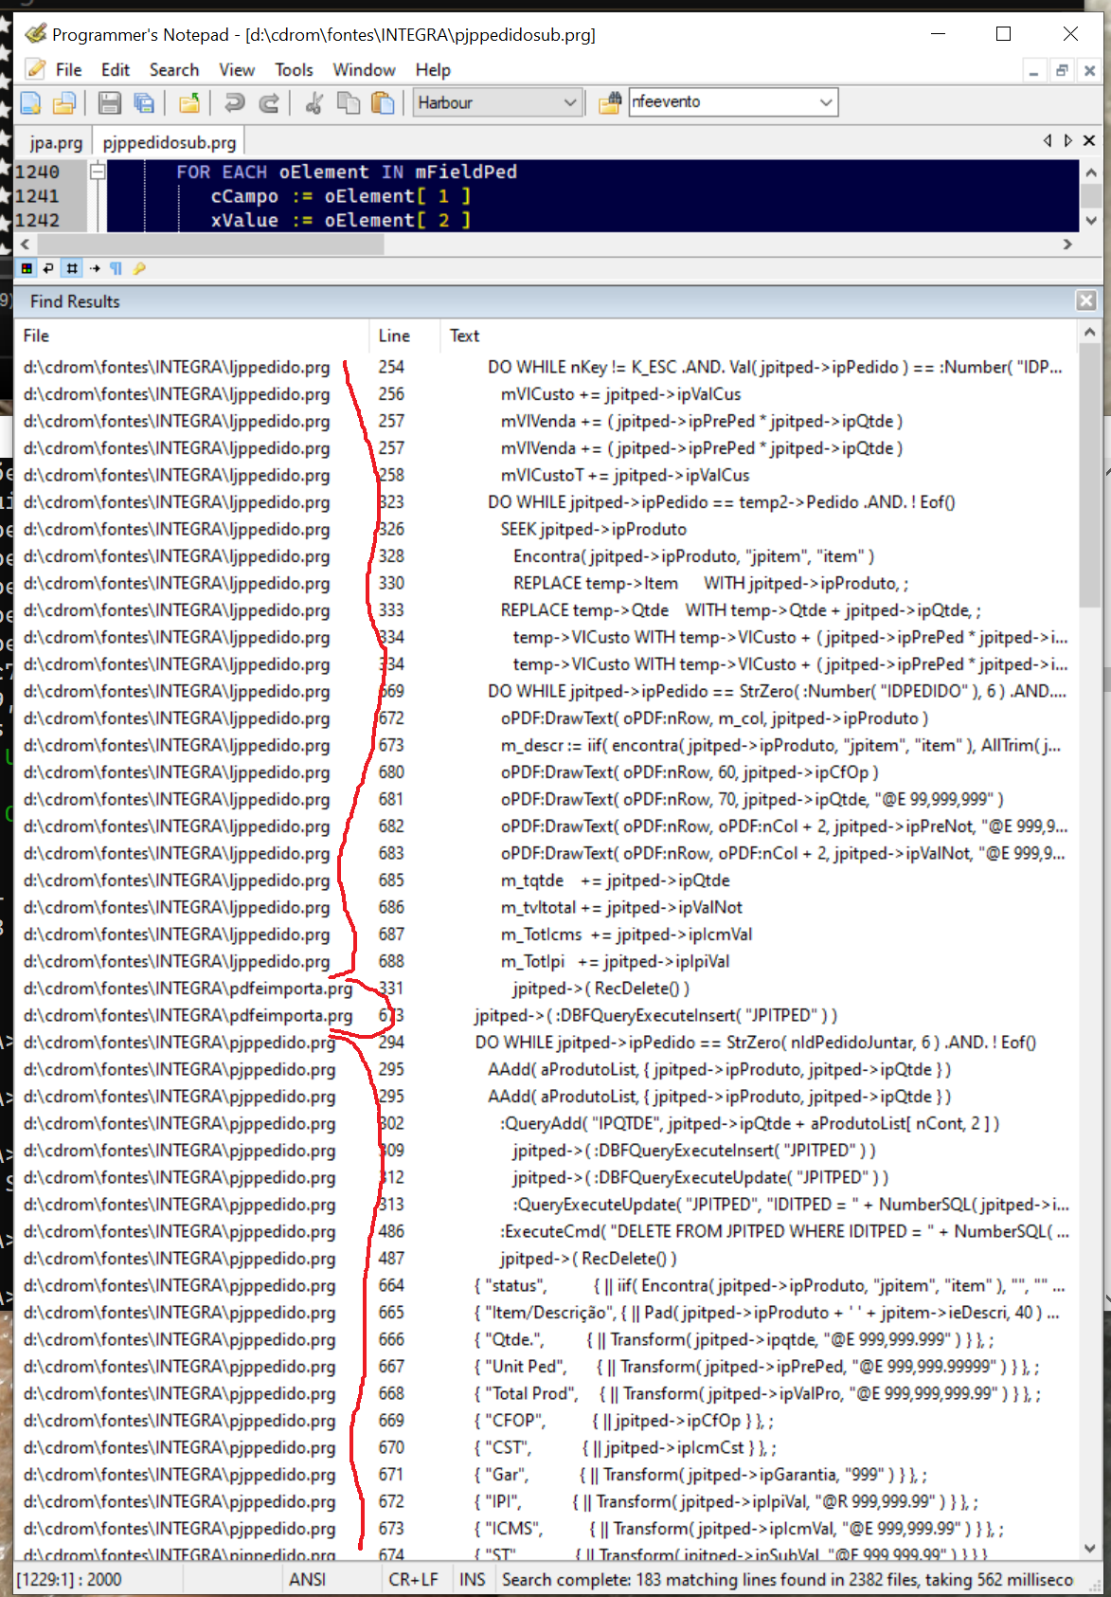Open the Help menu

[x=433, y=70]
